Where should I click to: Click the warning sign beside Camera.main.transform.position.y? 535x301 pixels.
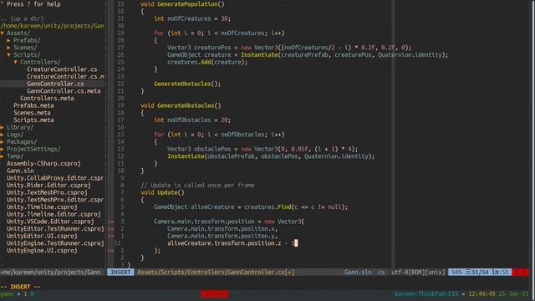[111, 236]
